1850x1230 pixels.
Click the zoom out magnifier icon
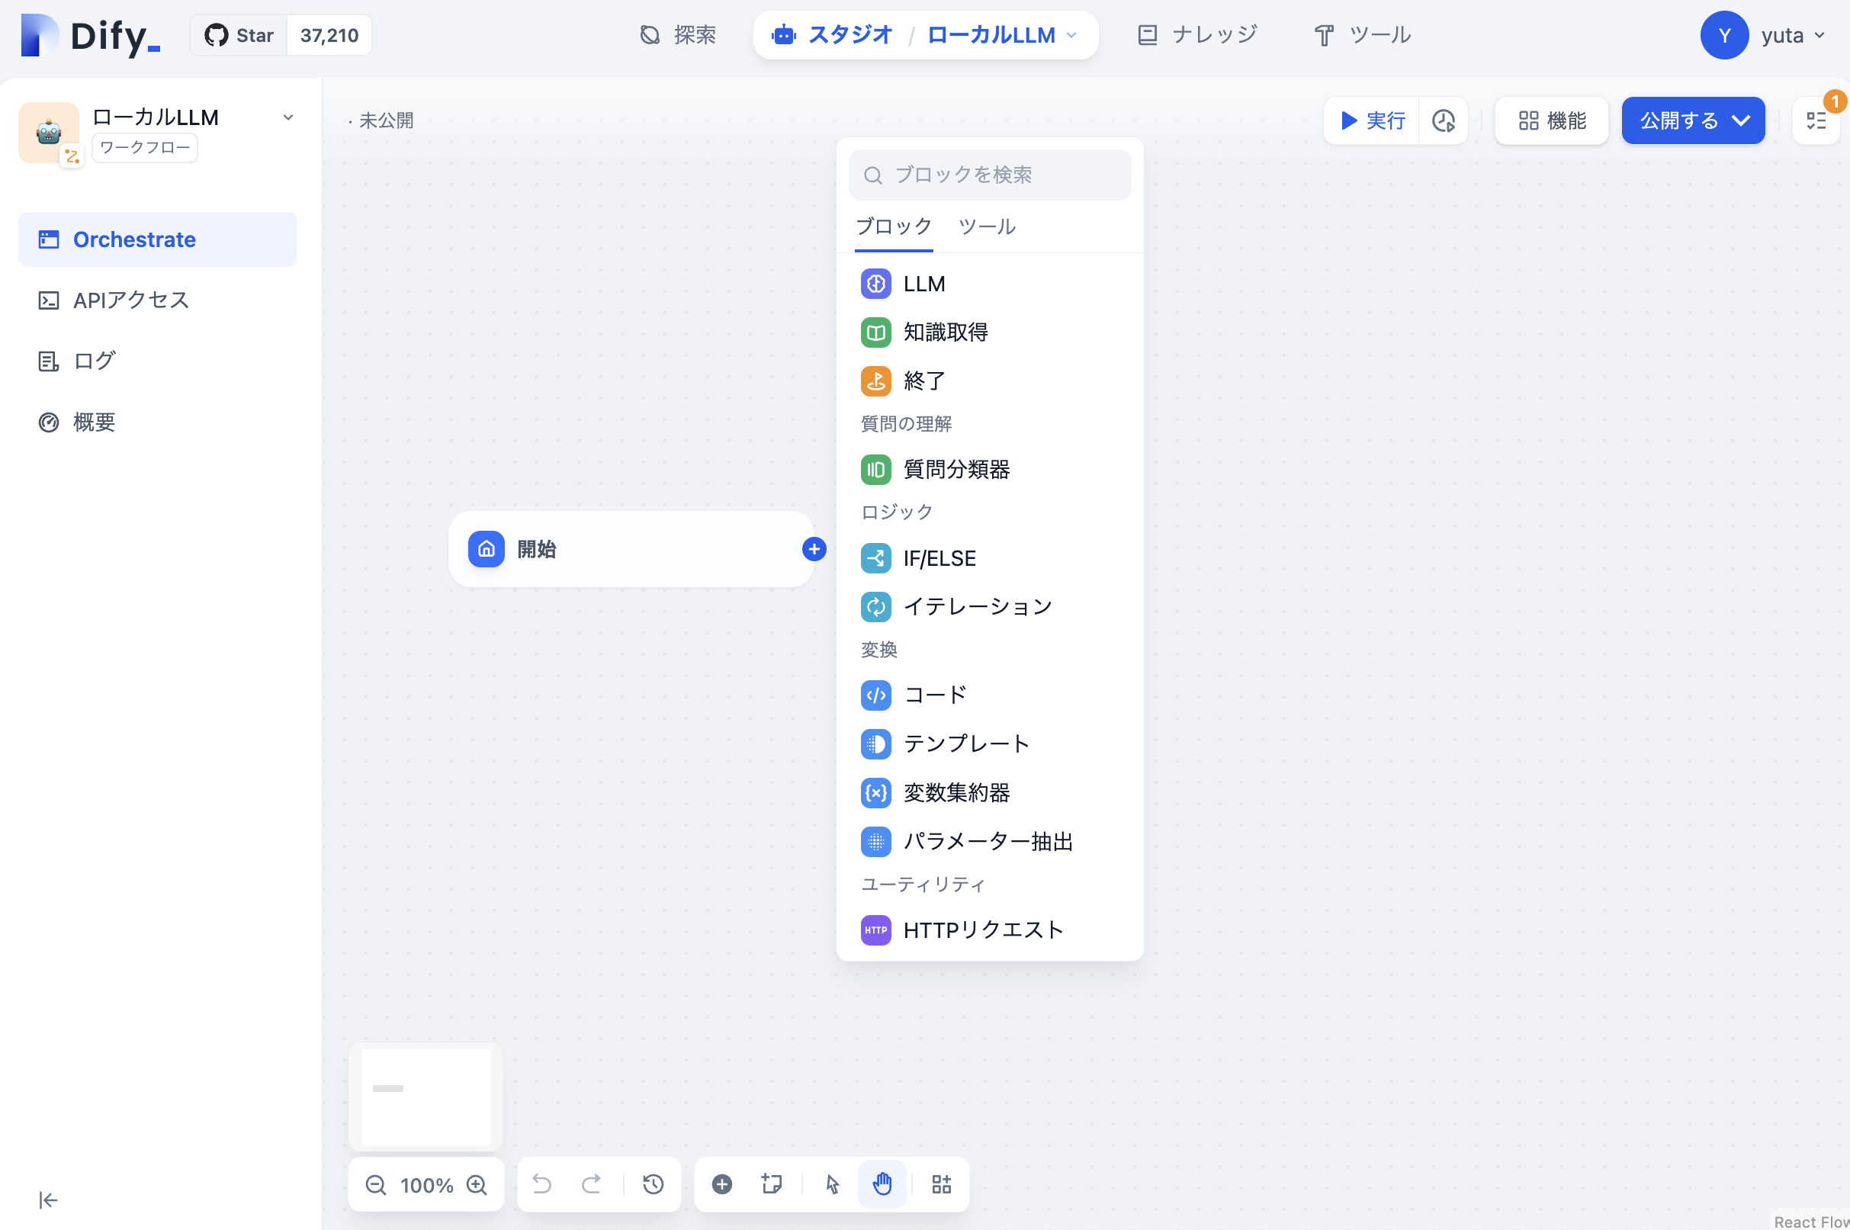click(x=376, y=1184)
